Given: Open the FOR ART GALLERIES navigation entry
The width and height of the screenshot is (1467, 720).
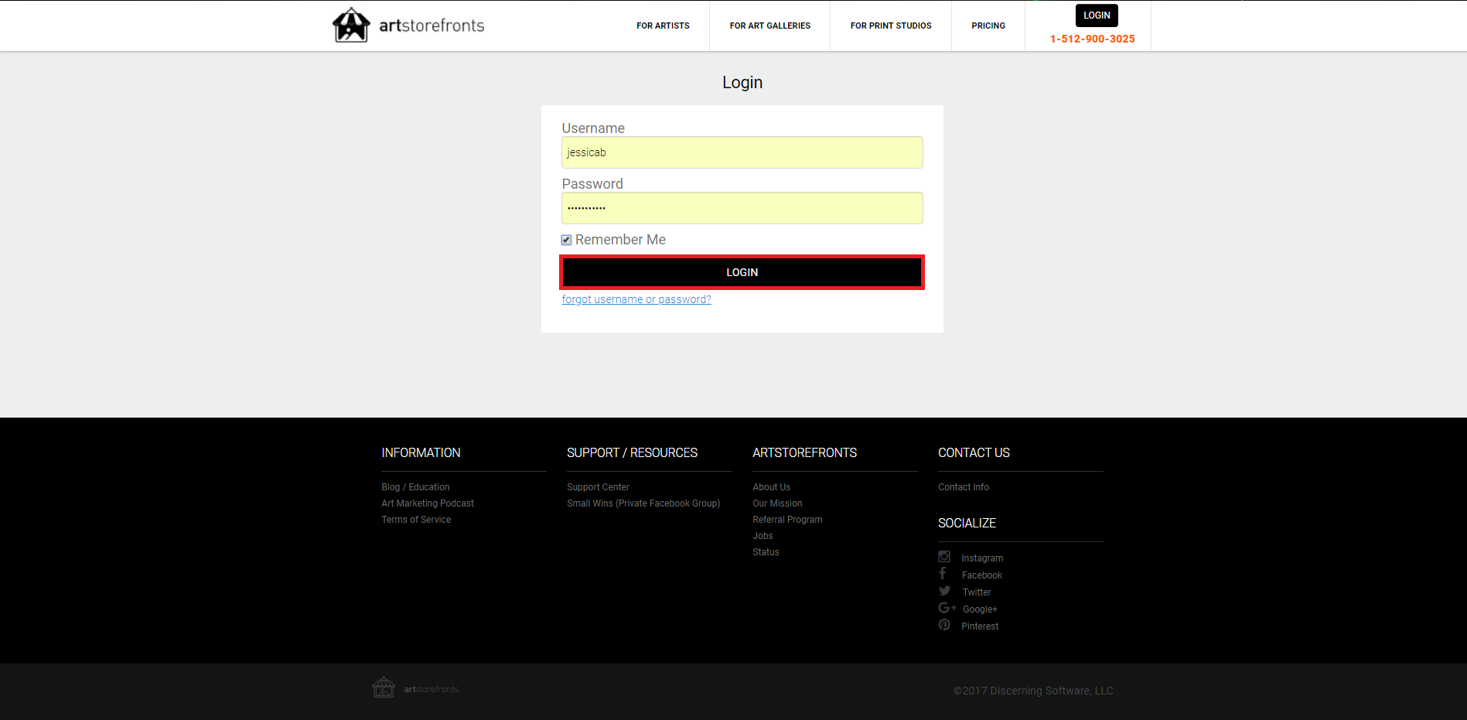Looking at the screenshot, I should pyautogui.click(x=769, y=26).
